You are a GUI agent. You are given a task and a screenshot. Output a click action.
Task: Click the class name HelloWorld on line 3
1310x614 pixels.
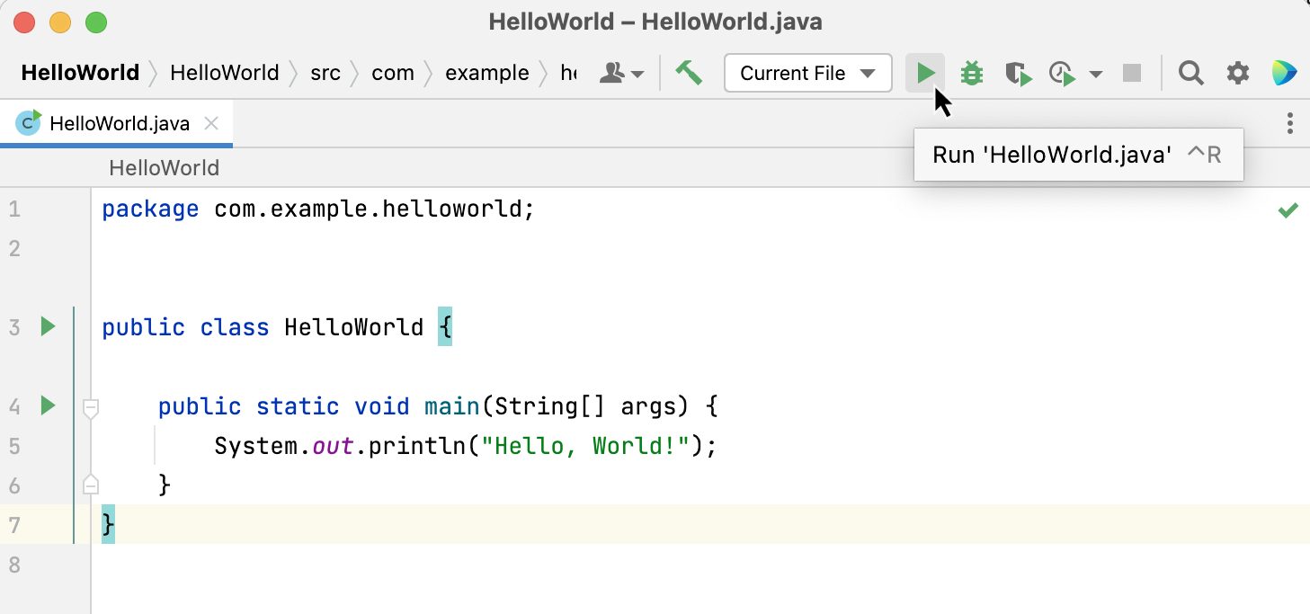353,326
